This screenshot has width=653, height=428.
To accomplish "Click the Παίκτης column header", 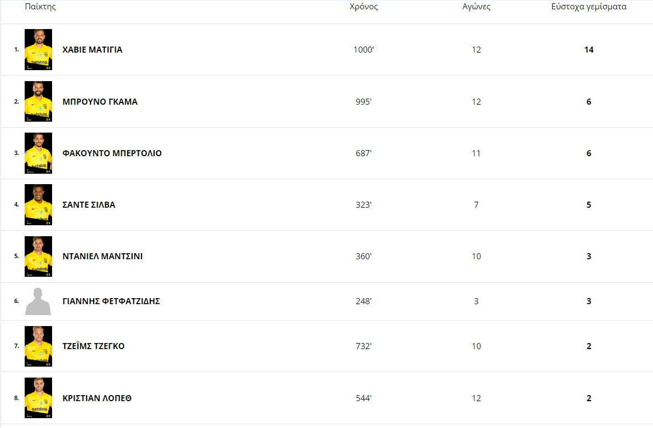I will pos(41,7).
